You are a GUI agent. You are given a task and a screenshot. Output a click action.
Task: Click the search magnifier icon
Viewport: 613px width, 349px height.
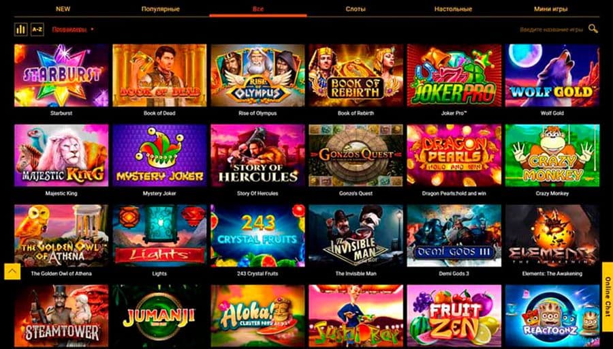tap(593, 29)
